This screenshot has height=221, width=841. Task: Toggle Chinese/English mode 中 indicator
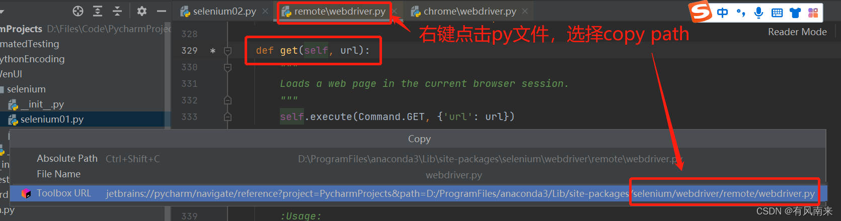point(722,13)
